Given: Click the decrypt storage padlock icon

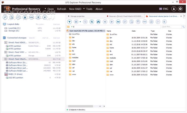Looking at the screenshot, I should tap(25, 17).
